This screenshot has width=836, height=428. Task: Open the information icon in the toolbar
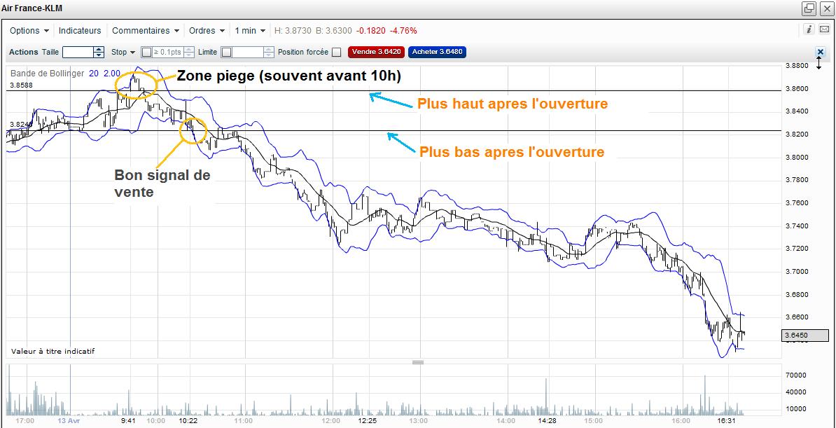point(809,29)
